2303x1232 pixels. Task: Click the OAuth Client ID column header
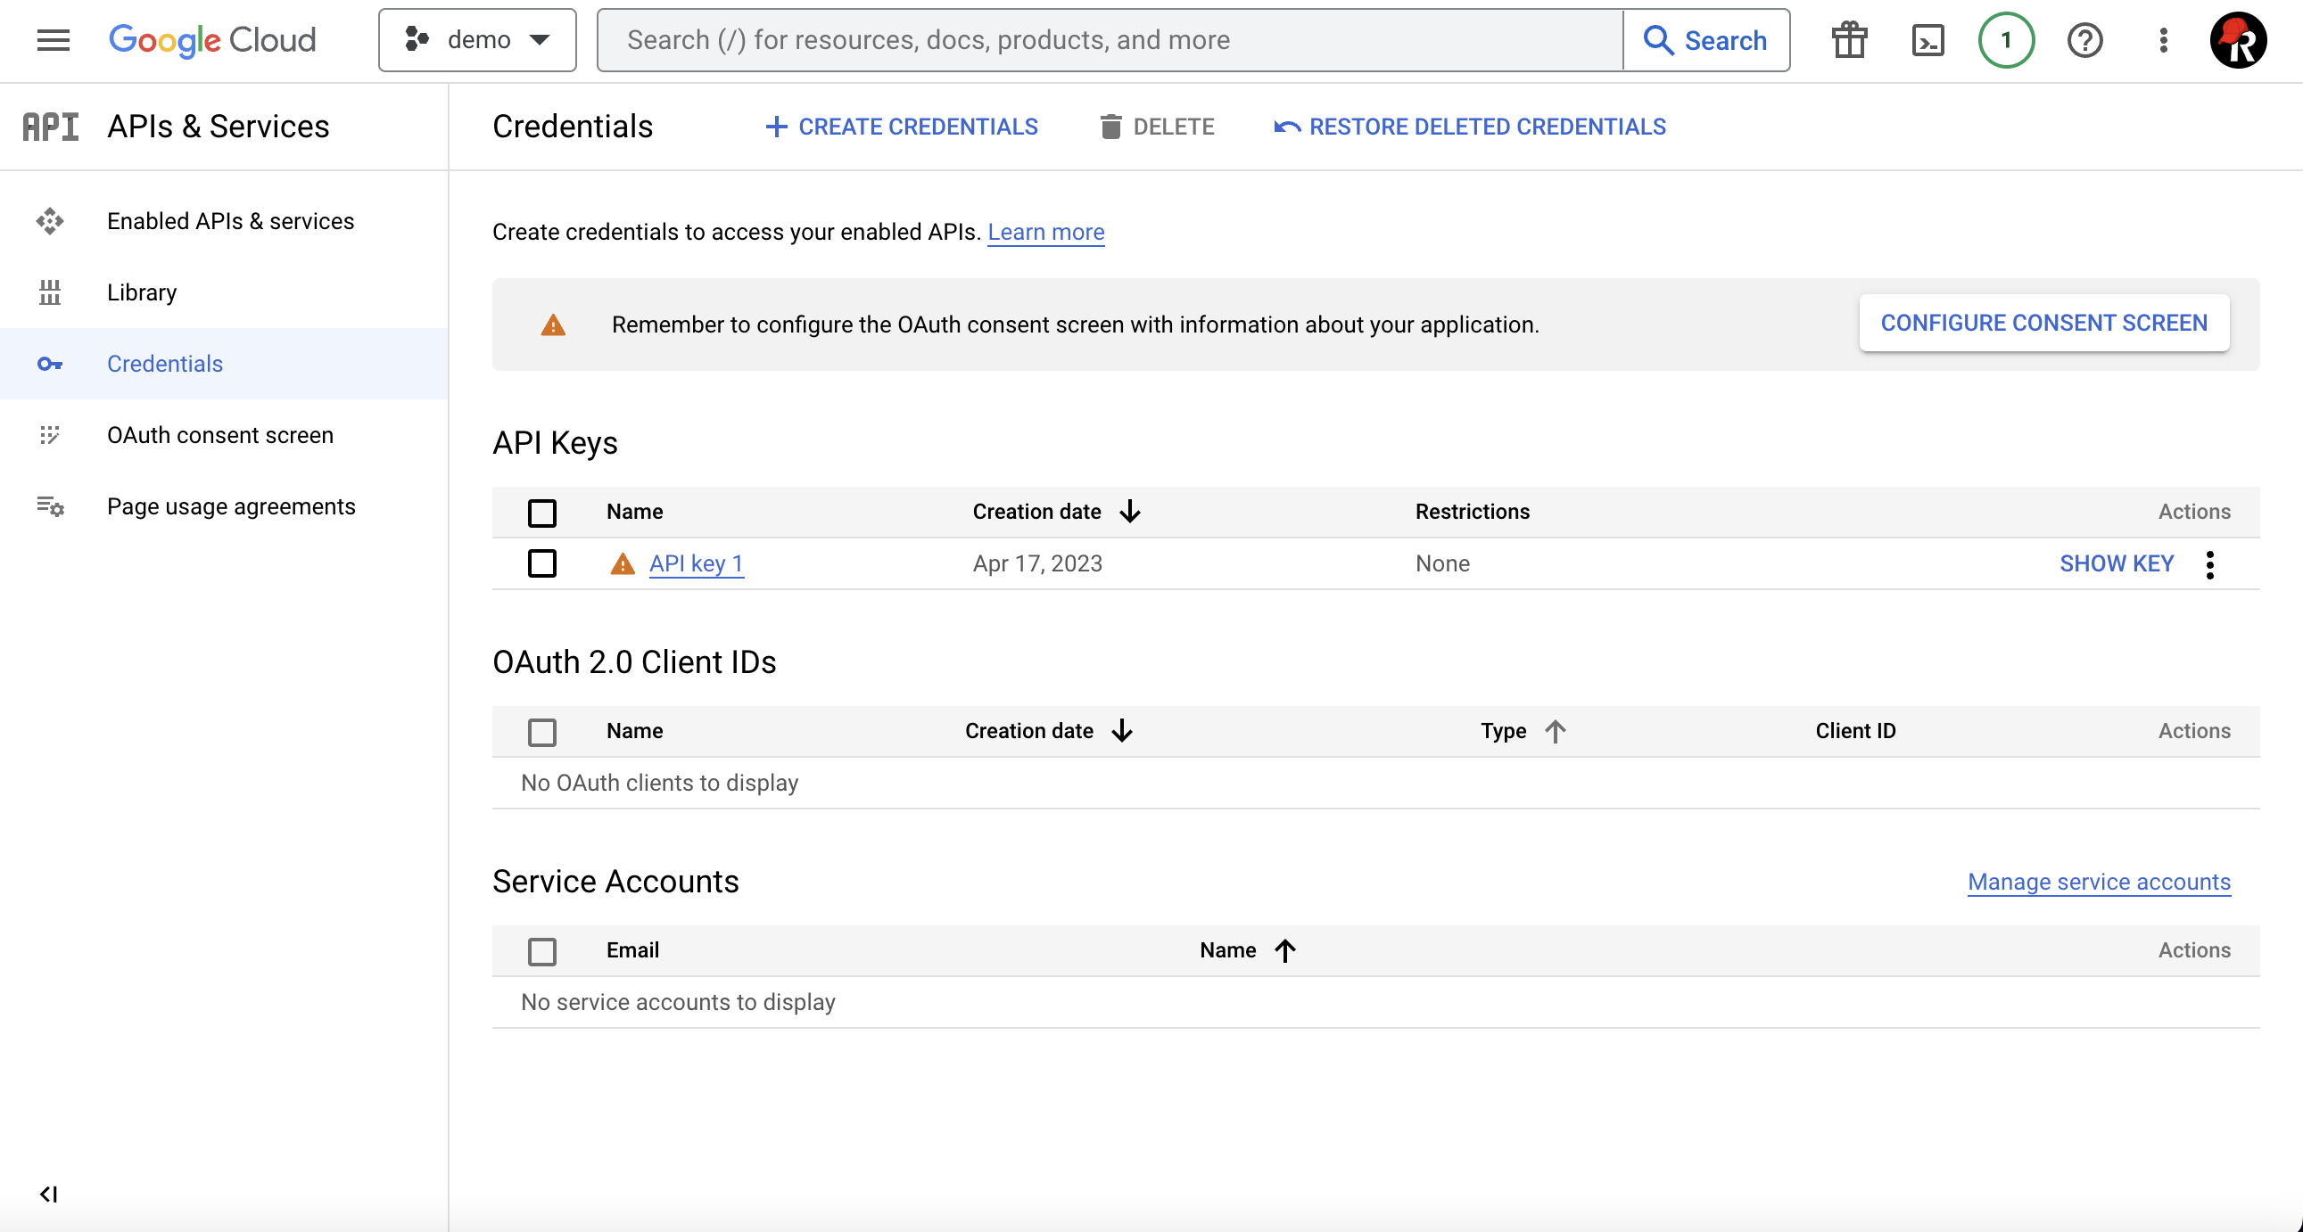click(x=1856, y=731)
